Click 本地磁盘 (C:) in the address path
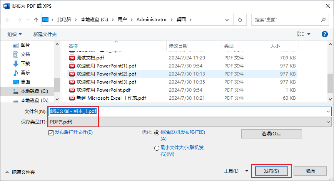Image resolution: width=334 pixels, height=181 pixels. [94, 20]
